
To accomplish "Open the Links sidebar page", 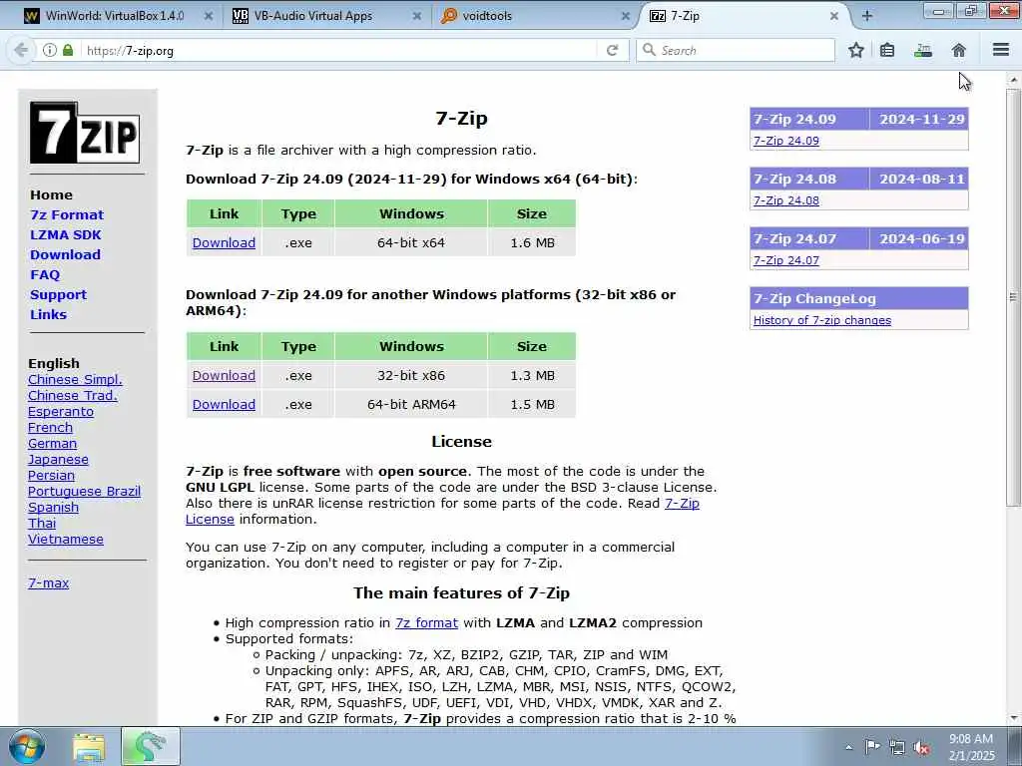I will 48,314.
